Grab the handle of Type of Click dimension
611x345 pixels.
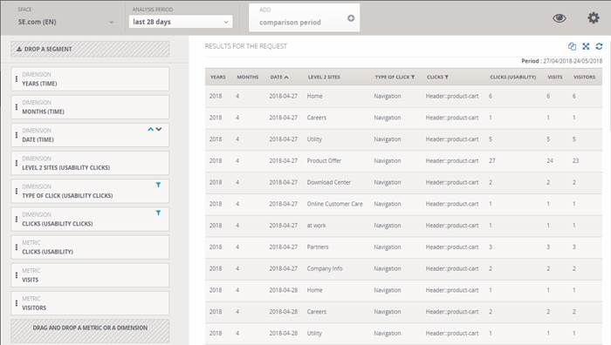tap(17, 191)
